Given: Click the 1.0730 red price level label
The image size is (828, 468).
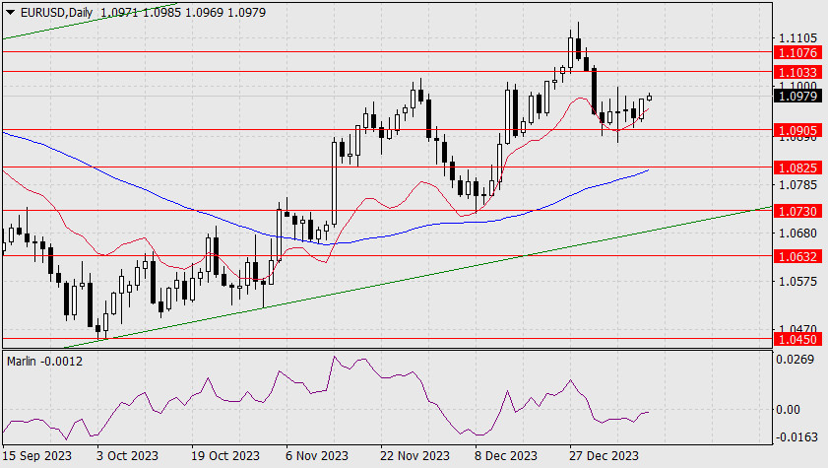Looking at the screenshot, I should pyautogui.click(x=797, y=211).
